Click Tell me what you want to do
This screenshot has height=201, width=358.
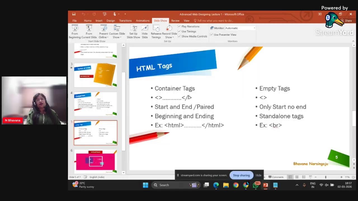click(x=213, y=21)
